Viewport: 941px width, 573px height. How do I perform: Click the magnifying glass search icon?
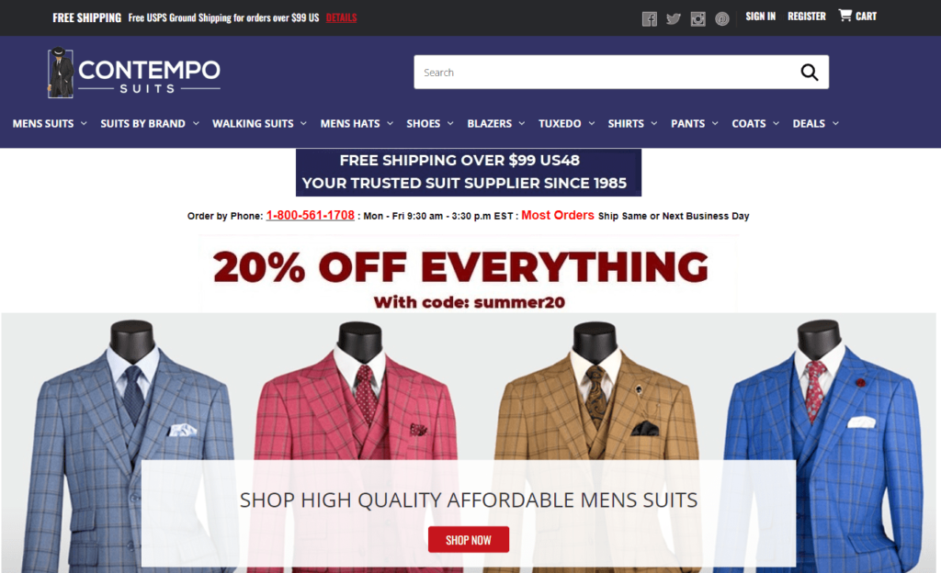pos(809,73)
